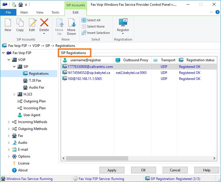Open the blue Help question-mark icon
The height and width of the screenshot is (182, 221).
click(x=217, y=12)
